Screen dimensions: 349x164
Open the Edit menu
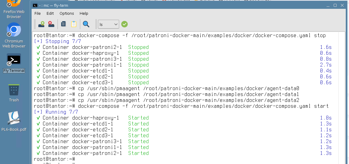point(50,13)
